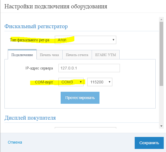Open the fiscal registrar type dropdown showing Атол
This screenshot has width=166, height=152.
tap(86, 40)
